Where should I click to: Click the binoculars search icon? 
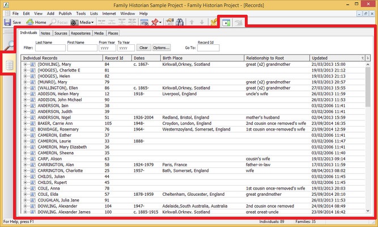click(180, 22)
